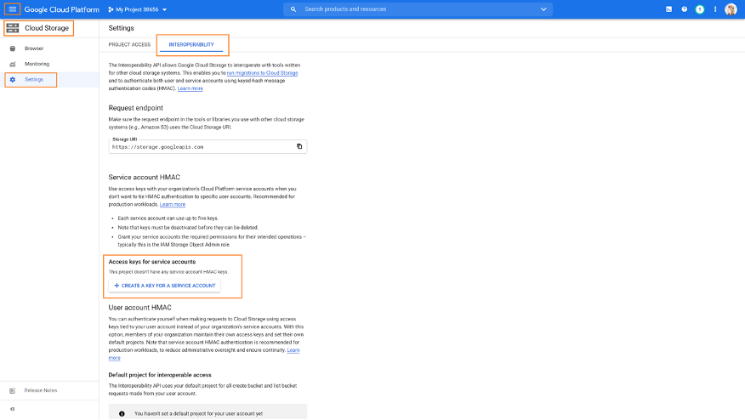
Task: Select the Interoperability tab
Action: 191,44
